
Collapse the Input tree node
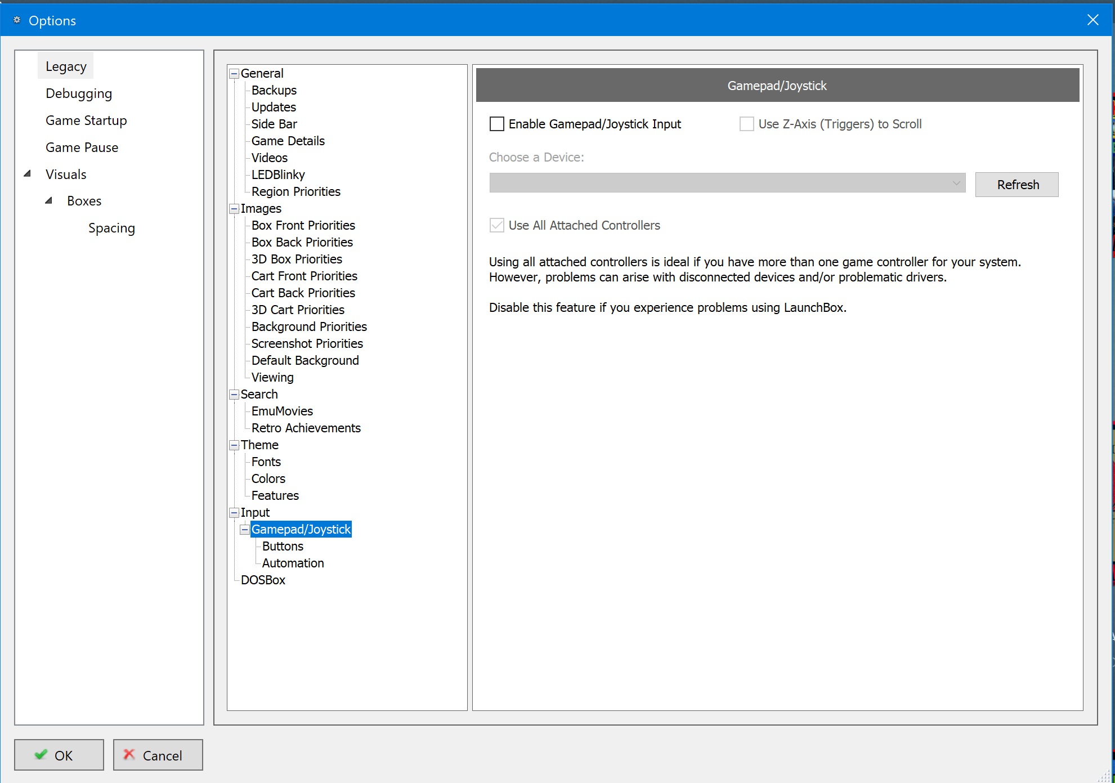[234, 513]
